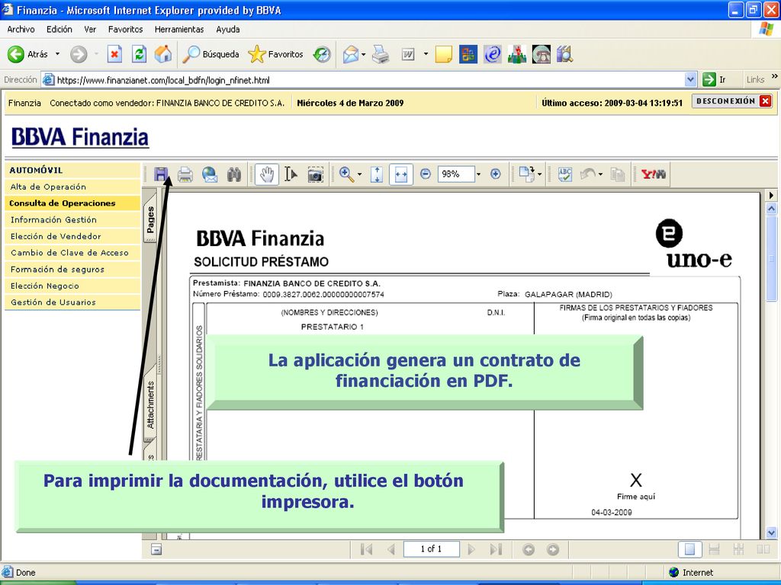
Task: Click the Save PDF floppy disk icon
Action: tap(160, 174)
